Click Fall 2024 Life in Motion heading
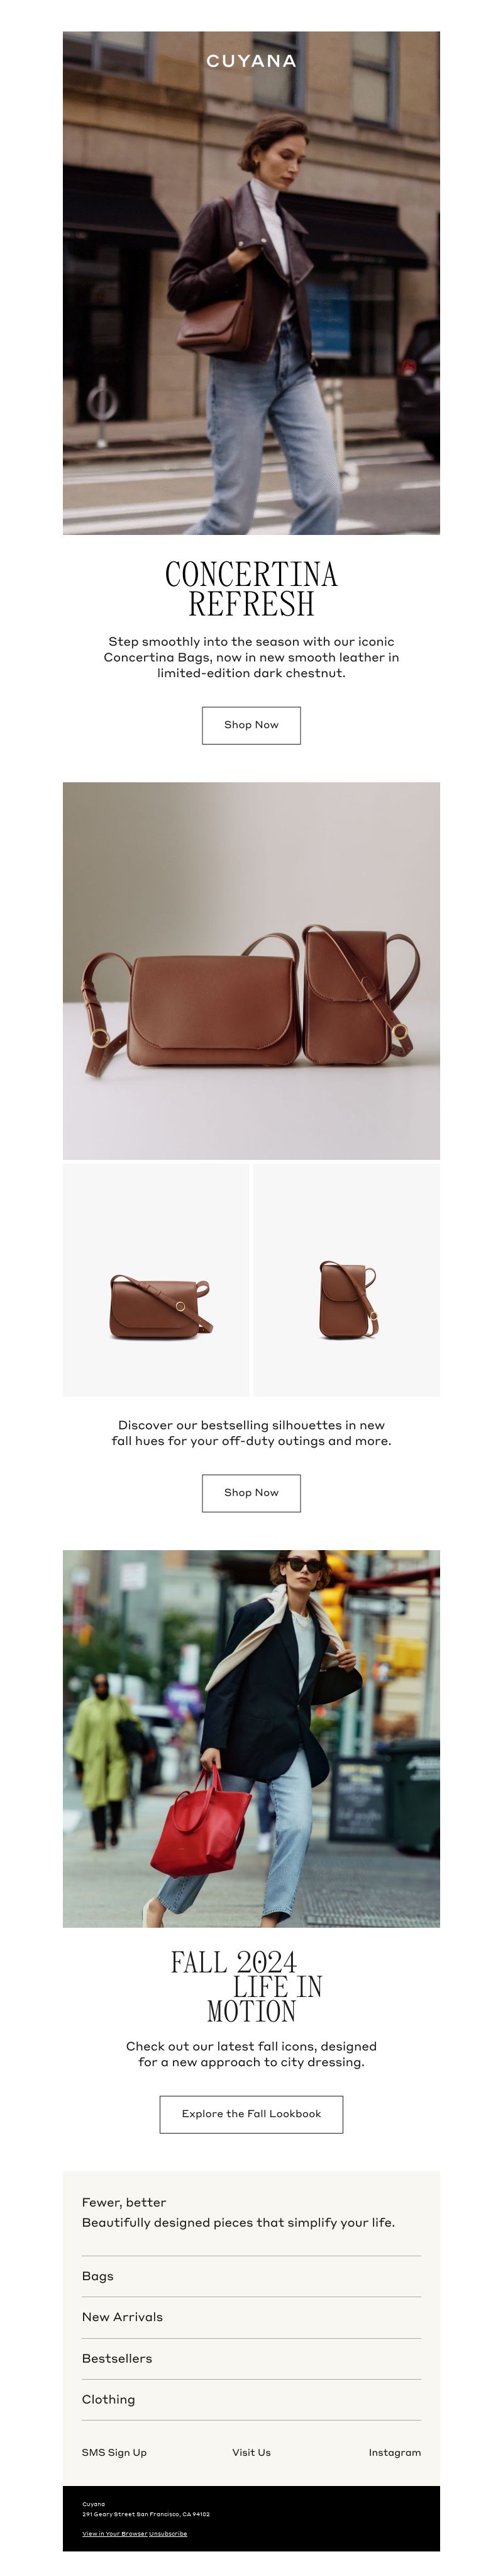This screenshot has height=2576, width=503. click(x=248, y=1987)
